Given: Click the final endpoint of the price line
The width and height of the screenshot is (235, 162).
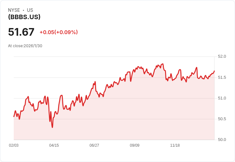Looking at the screenshot, I should [215, 71].
